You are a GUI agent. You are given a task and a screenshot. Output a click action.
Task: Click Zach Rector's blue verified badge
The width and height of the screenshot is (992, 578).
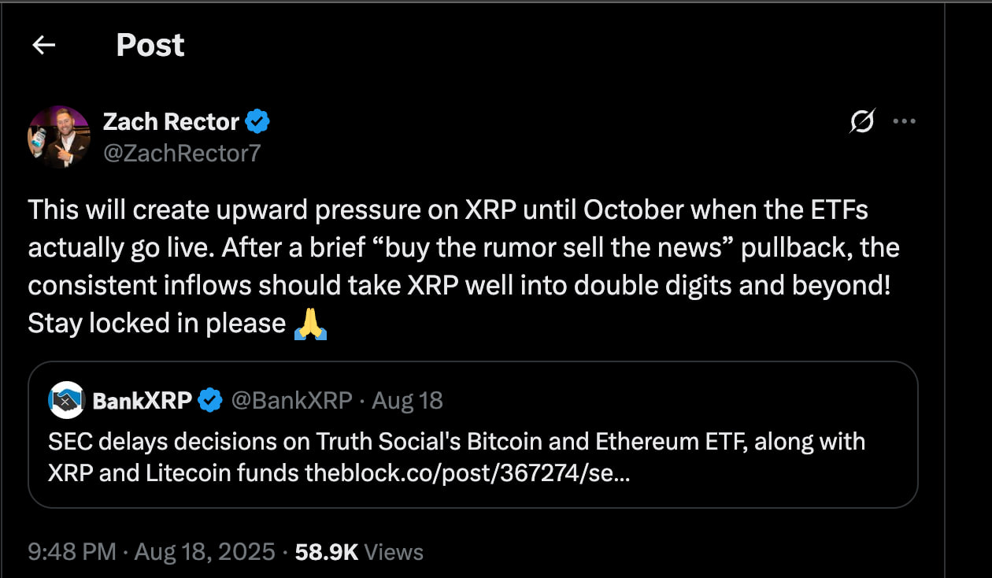(x=257, y=122)
